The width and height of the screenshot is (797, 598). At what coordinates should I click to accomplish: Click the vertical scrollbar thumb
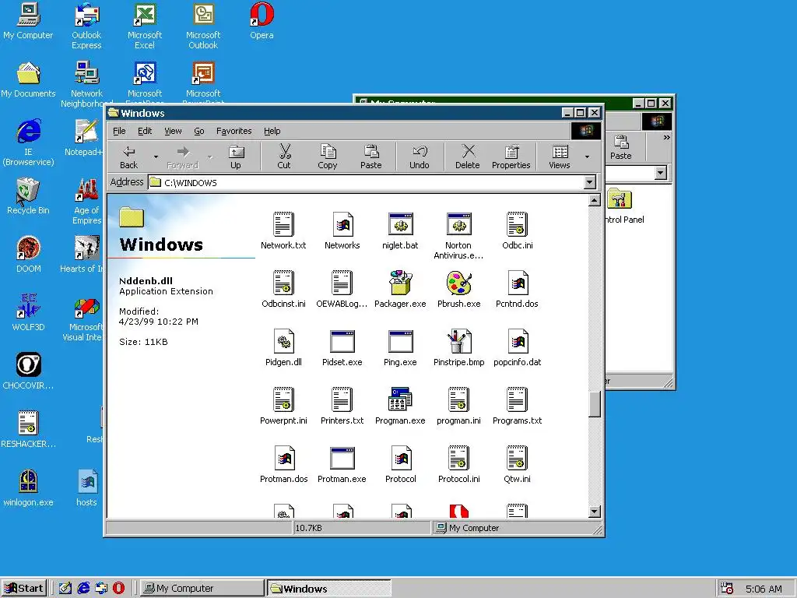point(594,405)
